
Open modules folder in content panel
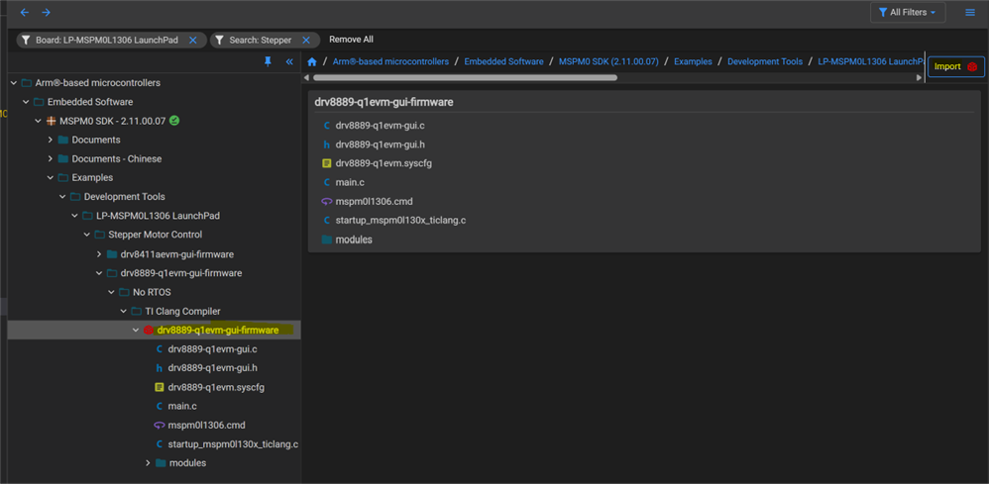tap(354, 240)
